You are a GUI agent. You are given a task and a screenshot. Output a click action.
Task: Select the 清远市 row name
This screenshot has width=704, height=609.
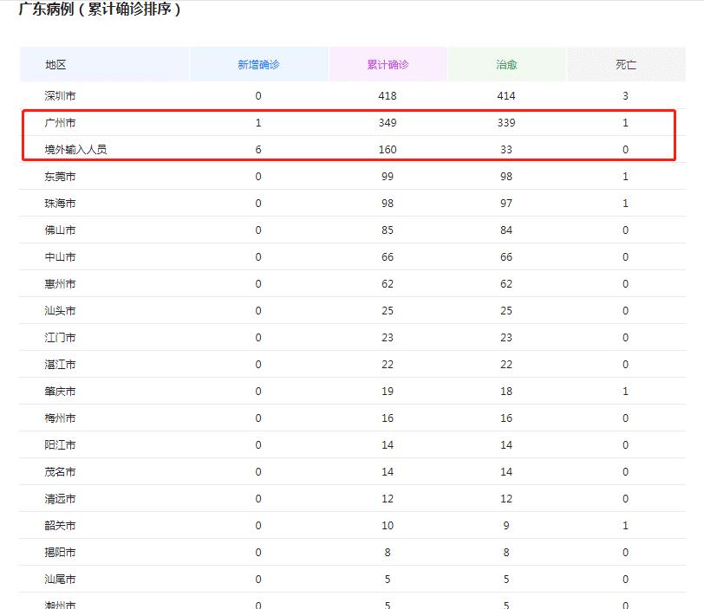click(60, 499)
